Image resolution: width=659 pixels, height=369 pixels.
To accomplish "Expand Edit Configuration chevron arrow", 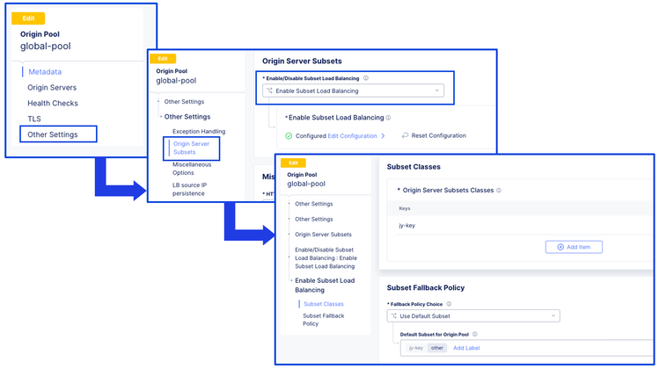I will tap(384, 136).
